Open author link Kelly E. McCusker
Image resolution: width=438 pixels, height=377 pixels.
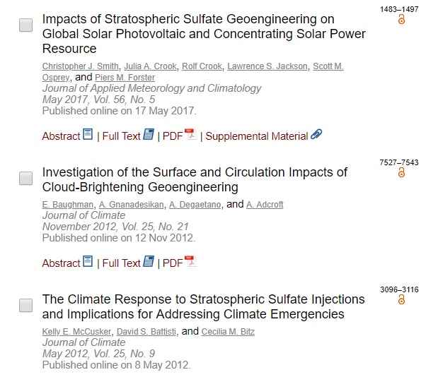(x=77, y=332)
